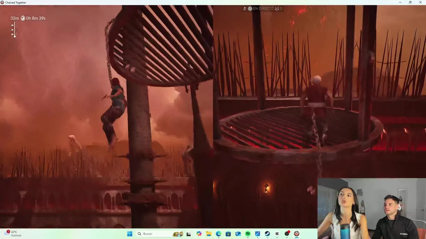Open Spotify from the taskbar
Screen dimensions: 426x239
point(248,234)
